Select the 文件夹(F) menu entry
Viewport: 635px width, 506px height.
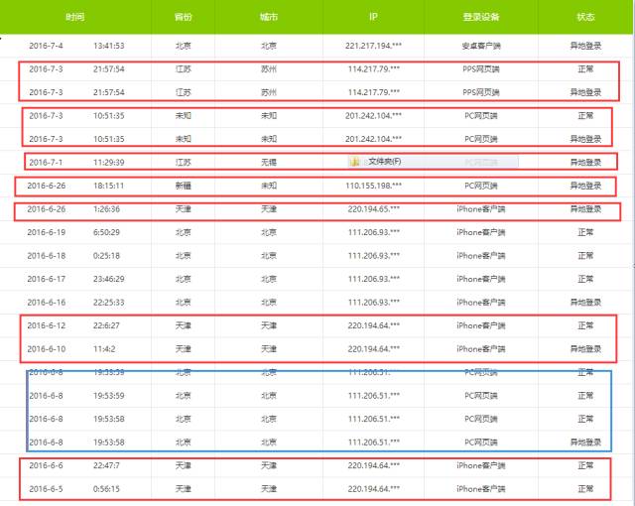pyautogui.click(x=433, y=162)
